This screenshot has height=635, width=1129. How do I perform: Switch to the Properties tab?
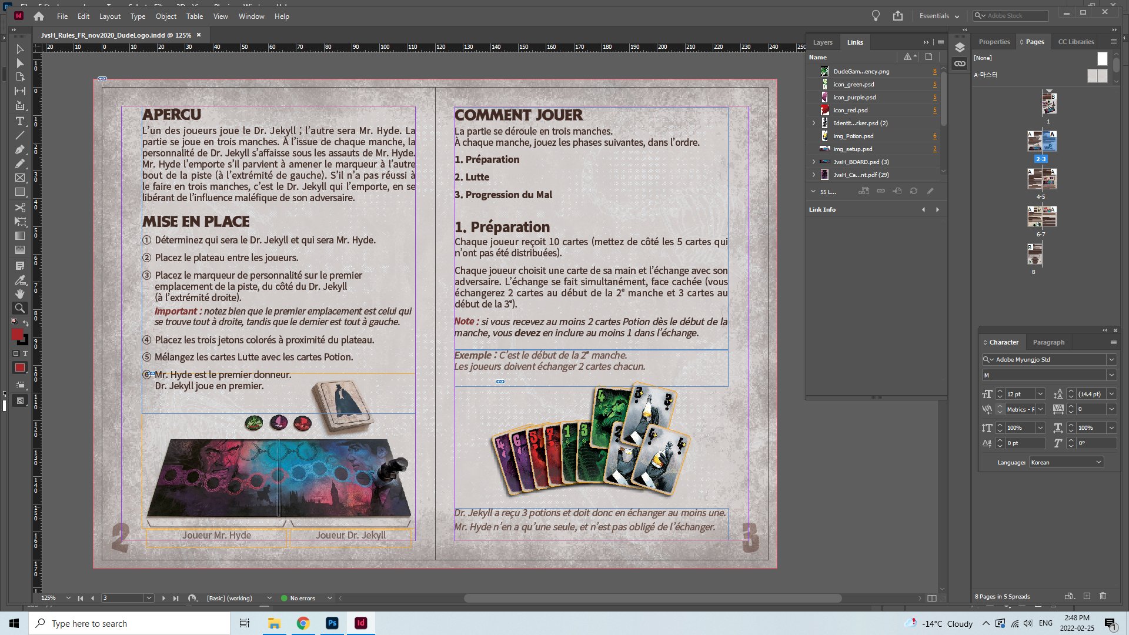click(994, 42)
